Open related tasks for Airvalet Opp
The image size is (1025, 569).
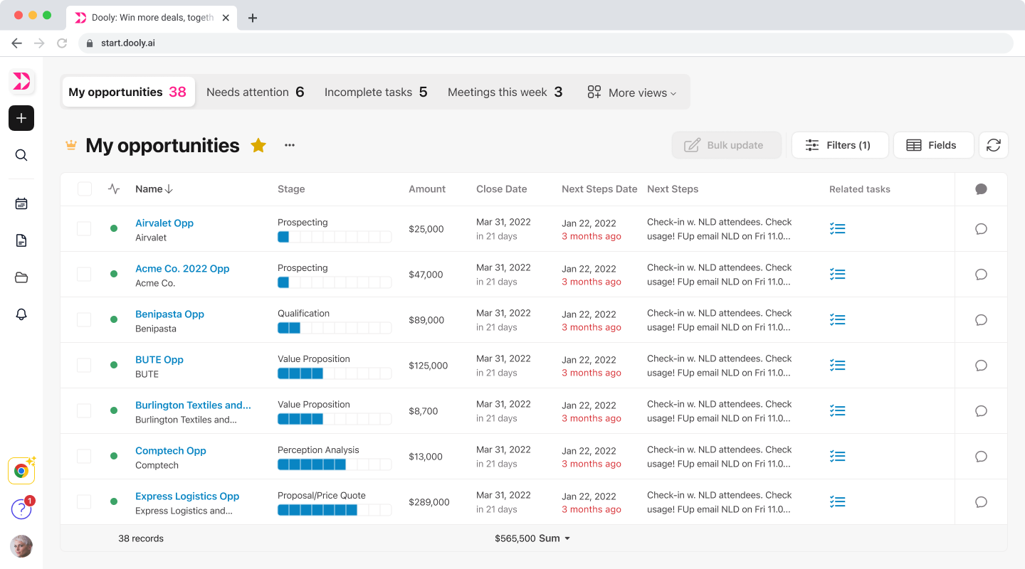point(838,229)
